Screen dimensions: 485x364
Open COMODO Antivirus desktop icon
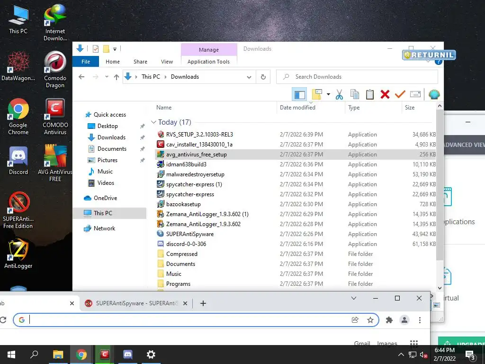tap(55, 117)
